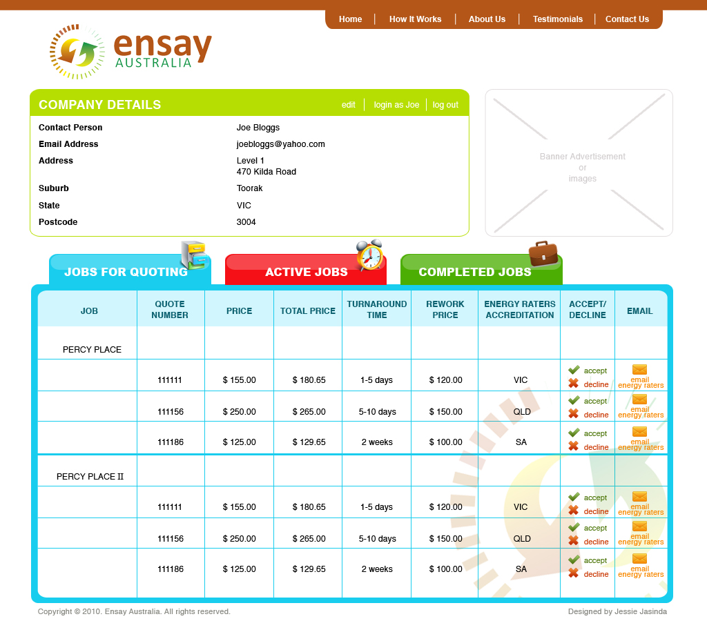Click envelope icon for Percy Place quote 111111
The image size is (707, 621).
click(639, 370)
